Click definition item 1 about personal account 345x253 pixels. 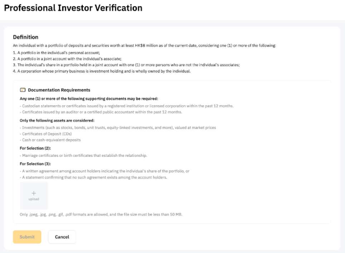pos(56,52)
